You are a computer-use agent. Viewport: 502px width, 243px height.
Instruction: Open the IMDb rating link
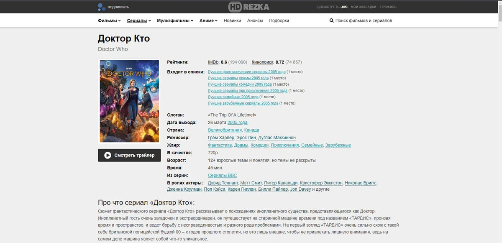point(213,62)
